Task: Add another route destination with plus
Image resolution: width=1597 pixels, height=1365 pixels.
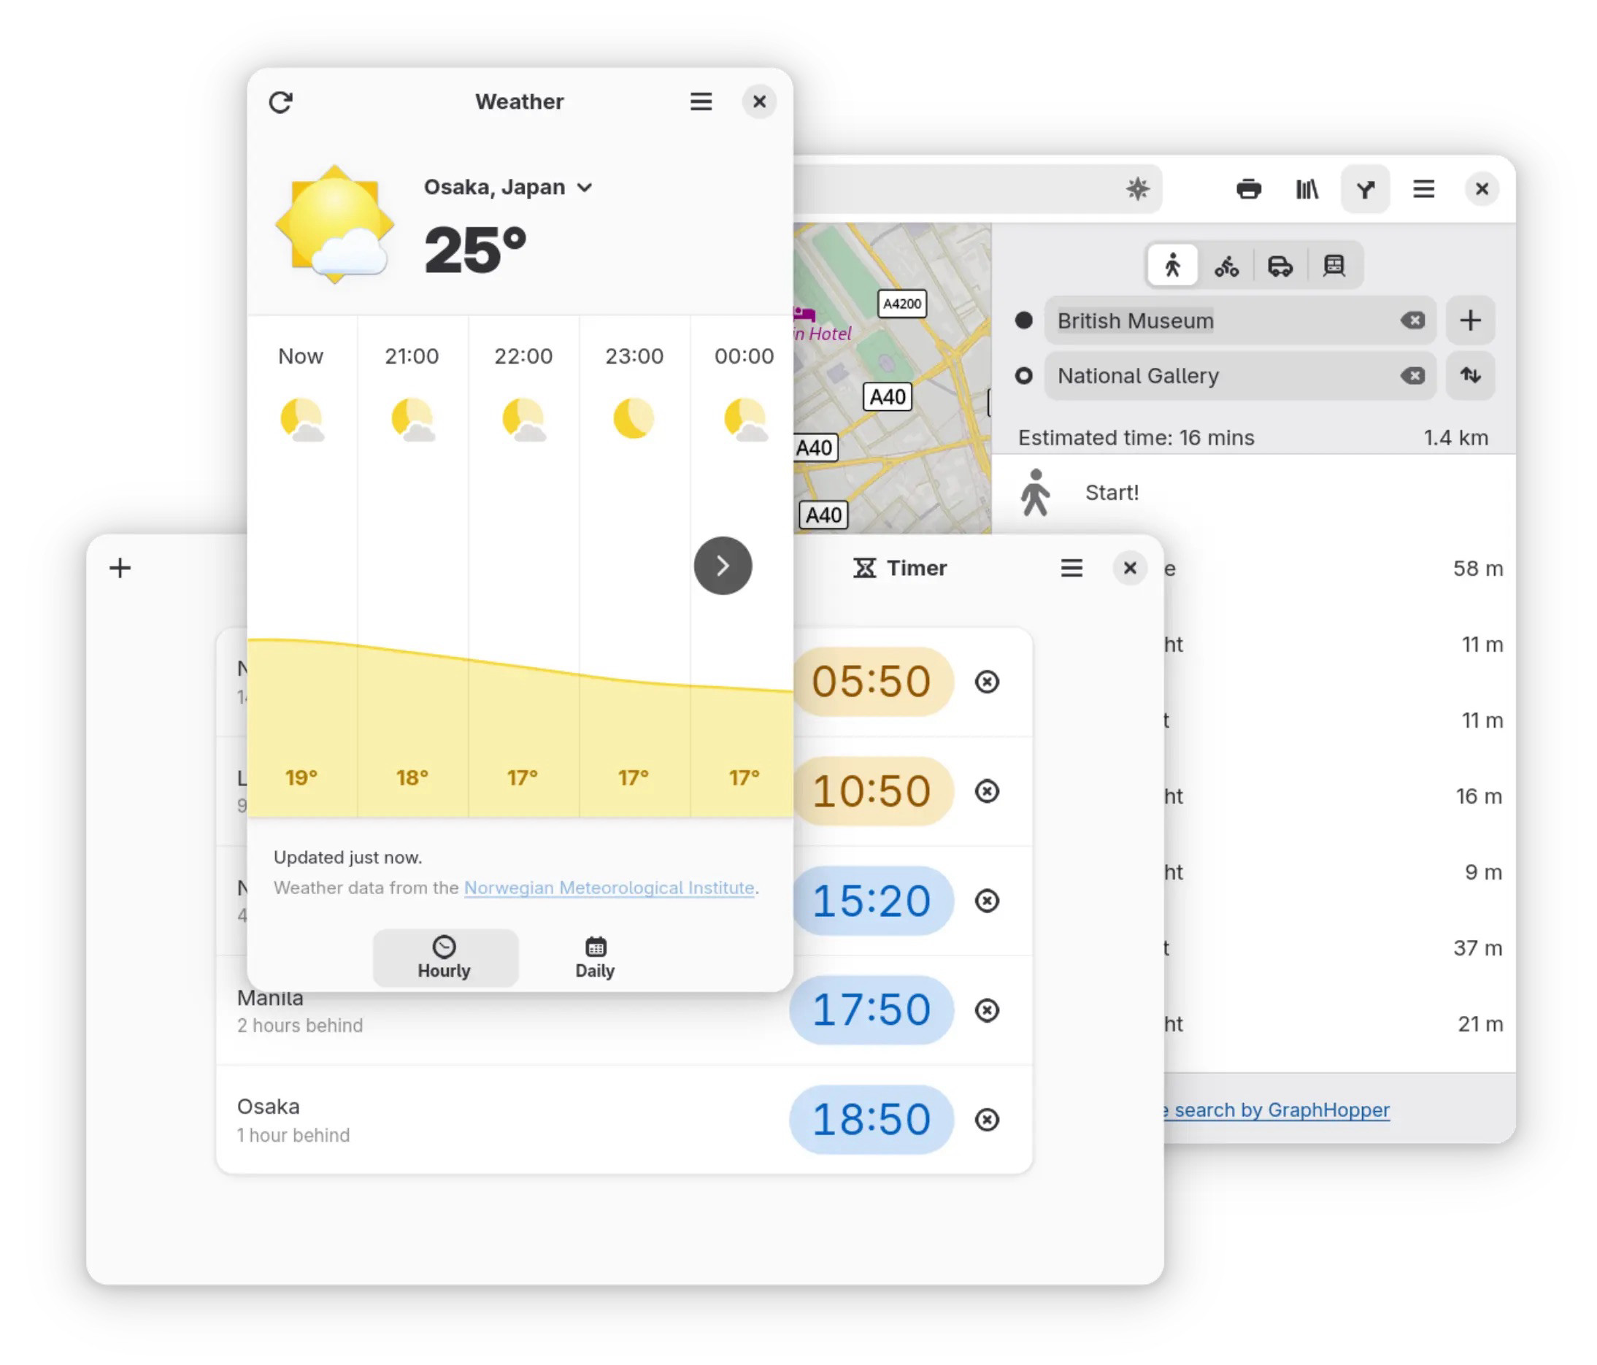Action: coord(1470,320)
